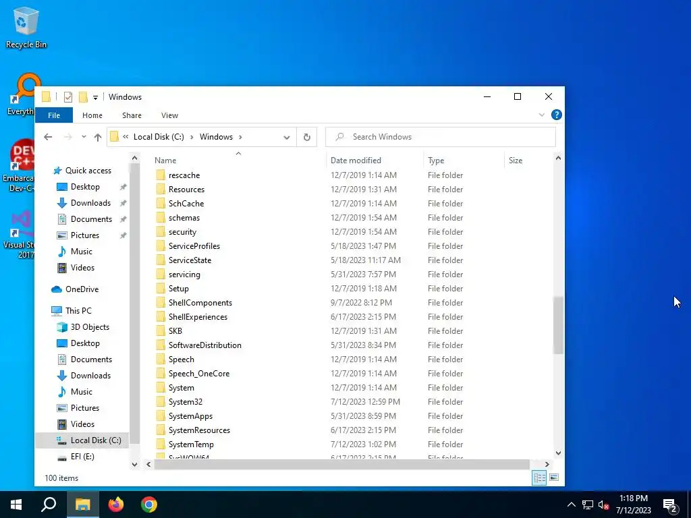Click the Properties icon in title bar

(x=68, y=97)
